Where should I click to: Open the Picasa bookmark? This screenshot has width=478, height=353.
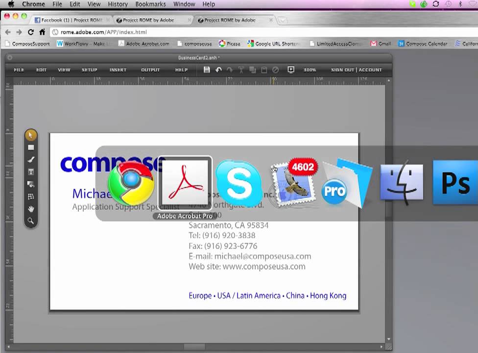coord(230,44)
